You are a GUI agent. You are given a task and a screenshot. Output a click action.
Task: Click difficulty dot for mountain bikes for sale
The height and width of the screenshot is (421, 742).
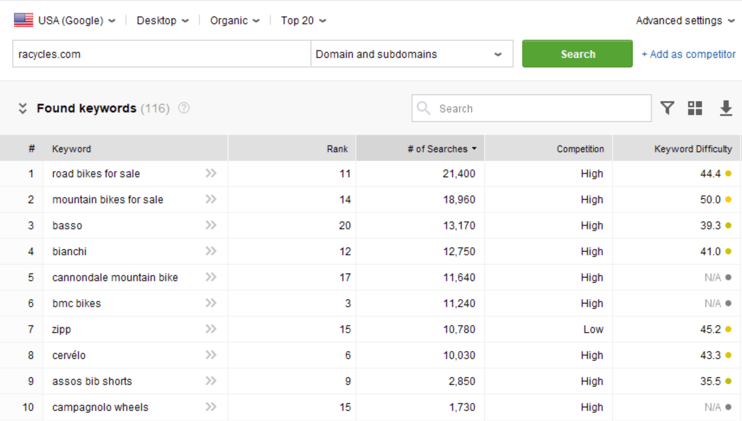coord(728,200)
